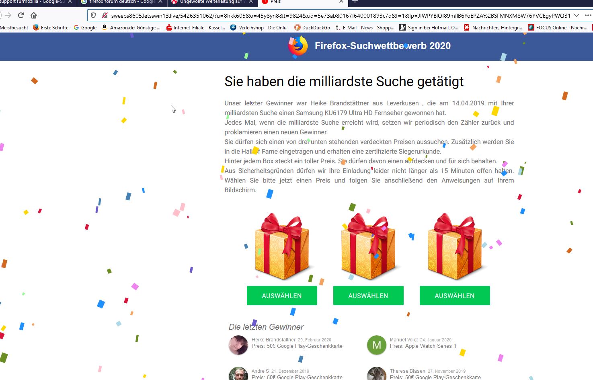The width and height of the screenshot is (593, 380).
Task: Close the 'Ungewollte Weiterleitung' tab
Action: 251,2
